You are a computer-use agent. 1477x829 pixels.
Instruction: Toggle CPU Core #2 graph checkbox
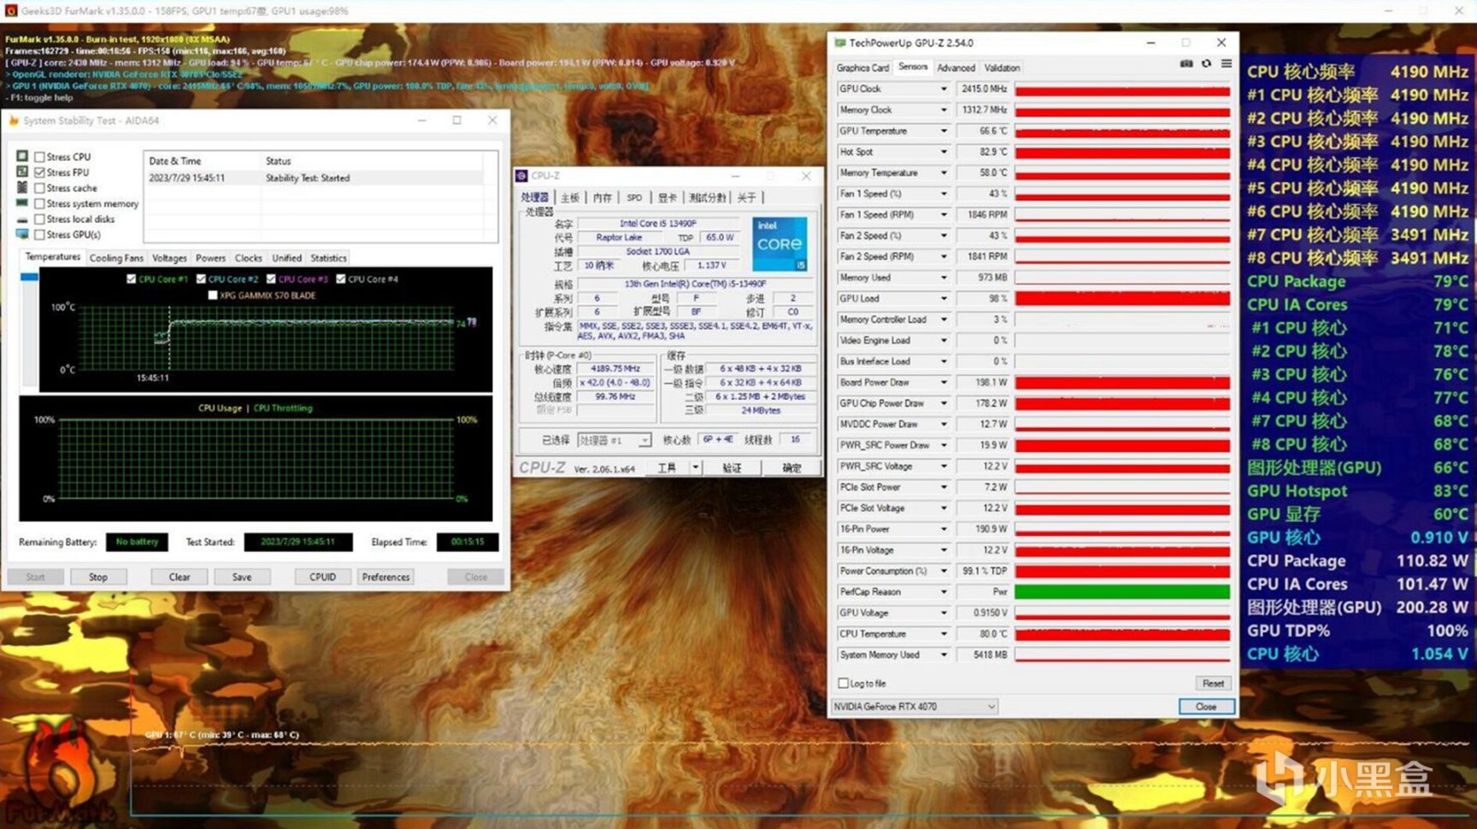(x=201, y=279)
